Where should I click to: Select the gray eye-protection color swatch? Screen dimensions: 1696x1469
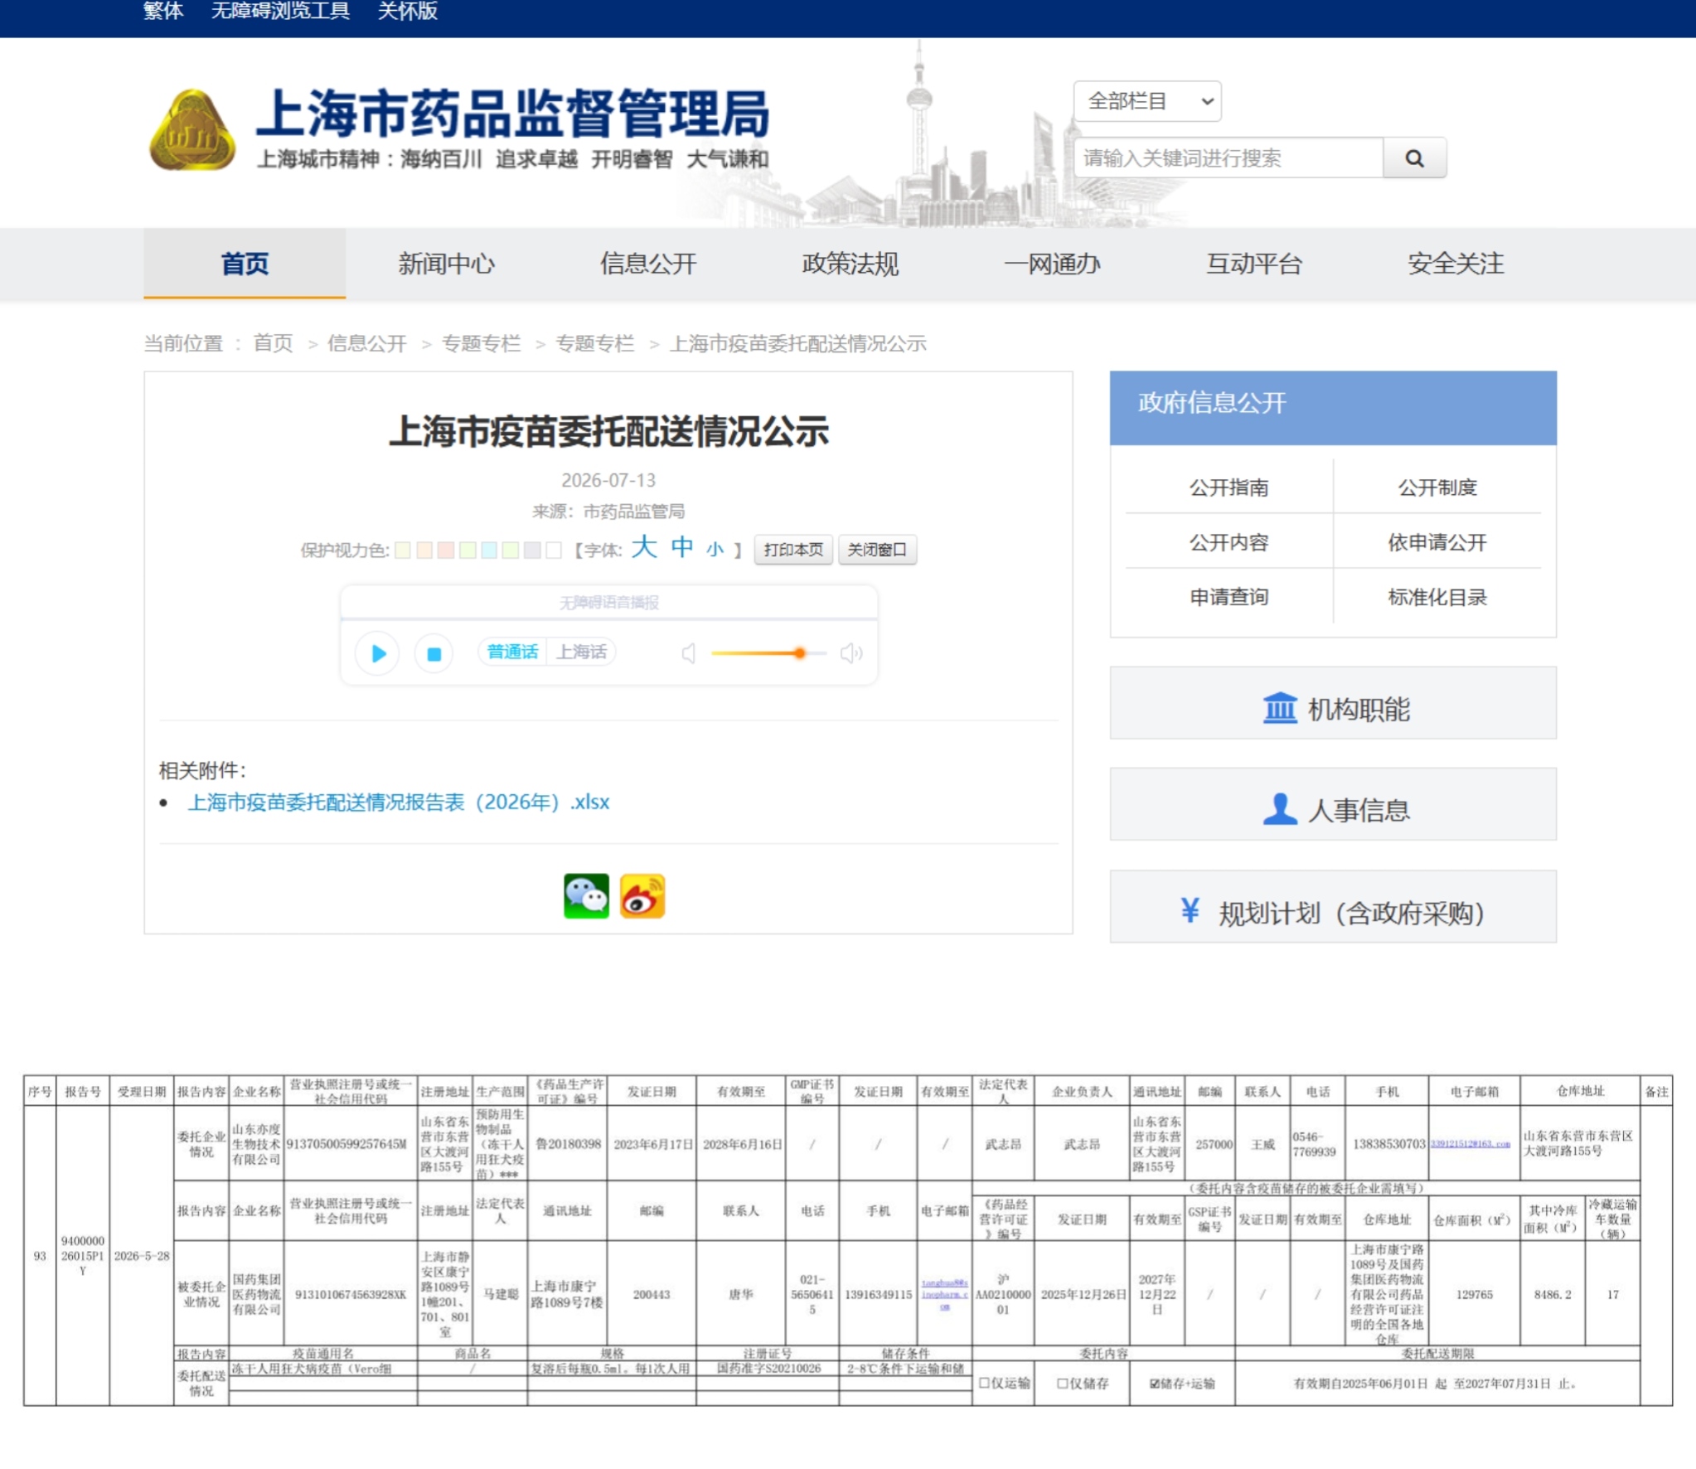532,550
